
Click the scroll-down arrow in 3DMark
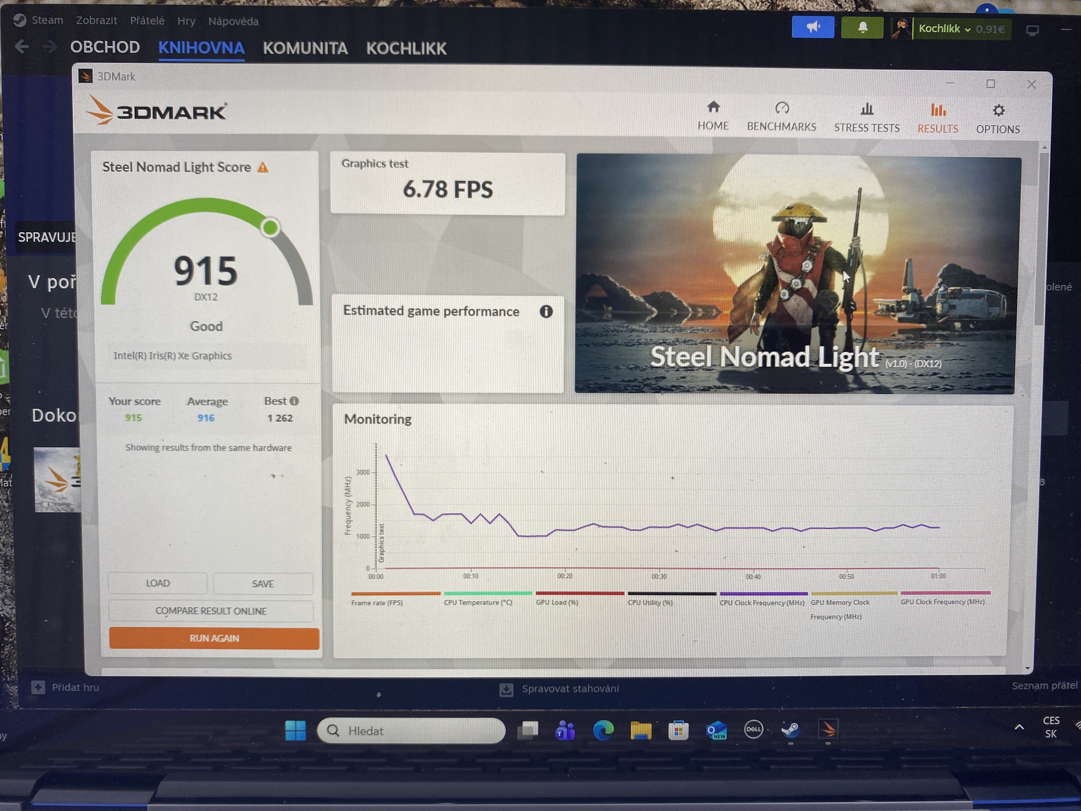pos(1027,668)
